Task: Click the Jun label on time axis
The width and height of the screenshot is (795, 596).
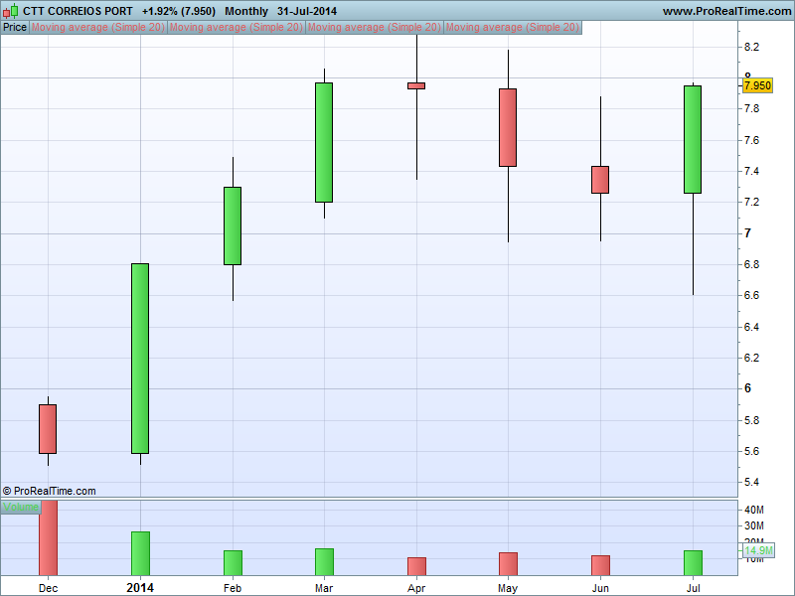Action: tap(601, 588)
